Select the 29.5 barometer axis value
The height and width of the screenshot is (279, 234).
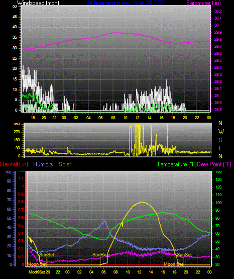click(x=218, y=60)
